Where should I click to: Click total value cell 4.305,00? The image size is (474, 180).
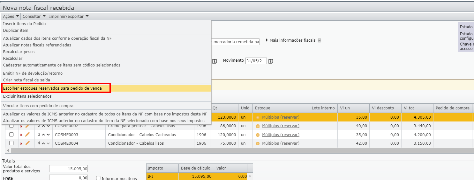417,117
